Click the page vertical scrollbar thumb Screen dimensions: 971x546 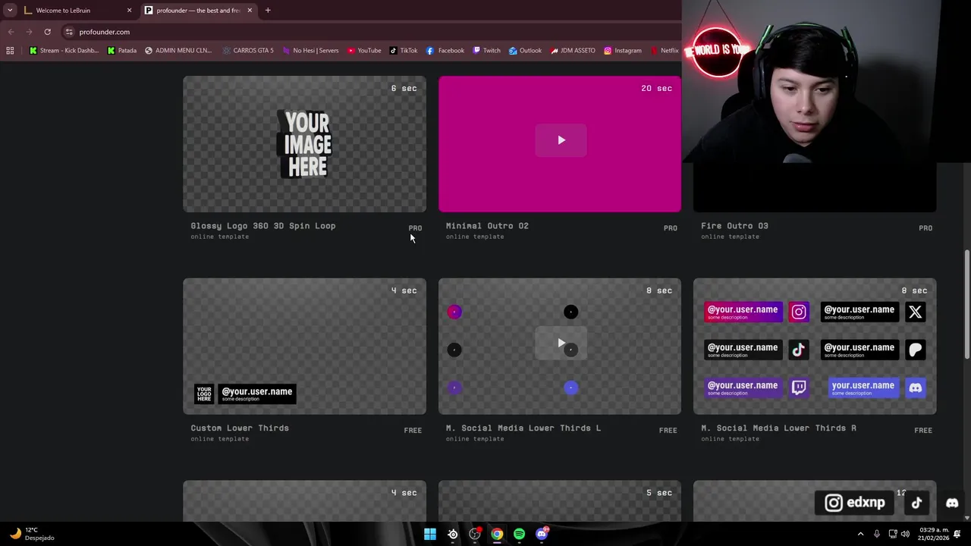pyautogui.click(x=967, y=303)
